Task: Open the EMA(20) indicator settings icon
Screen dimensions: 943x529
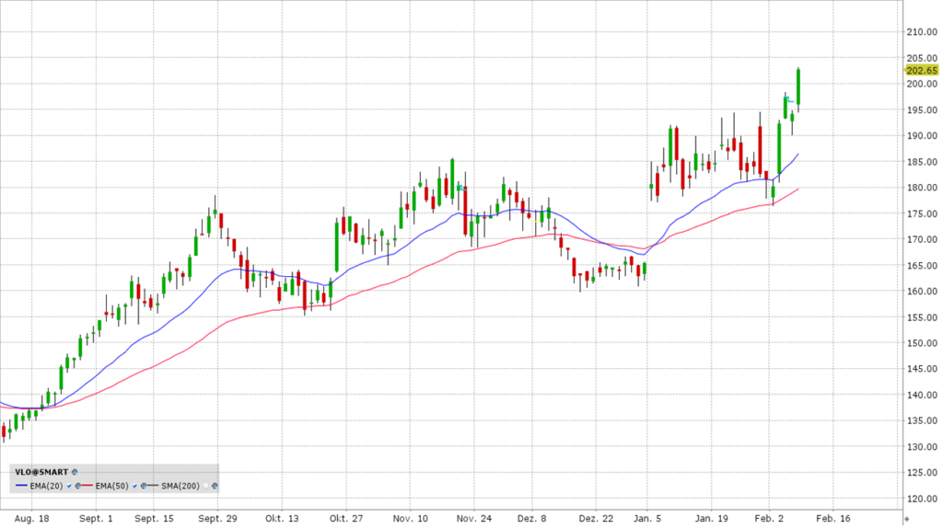Action: [78, 486]
